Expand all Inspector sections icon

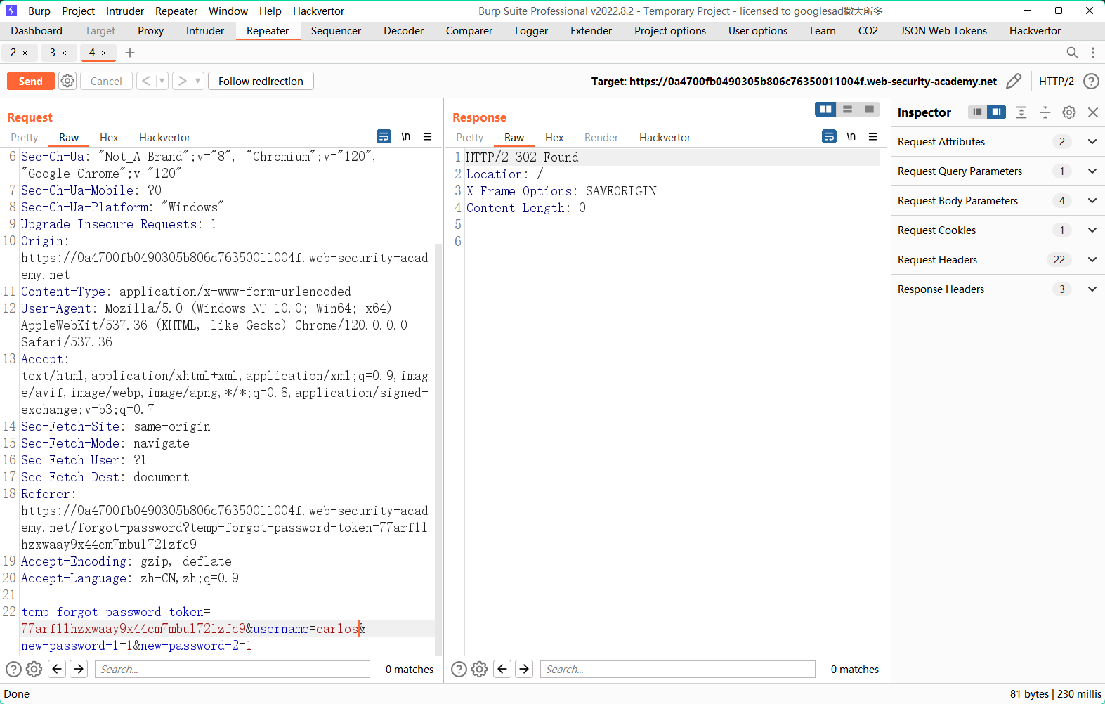coord(1021,112)
